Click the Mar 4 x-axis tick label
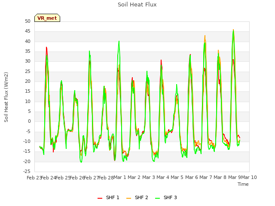The image size is (275, 206). [x=163, y=177]
